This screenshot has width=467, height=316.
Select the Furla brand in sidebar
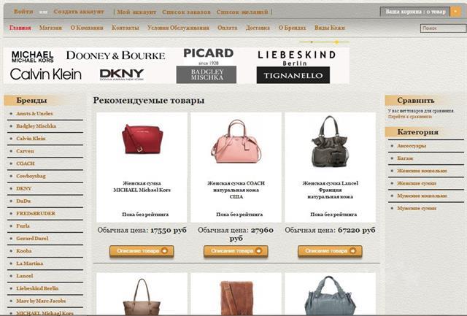tap(23, 226)
